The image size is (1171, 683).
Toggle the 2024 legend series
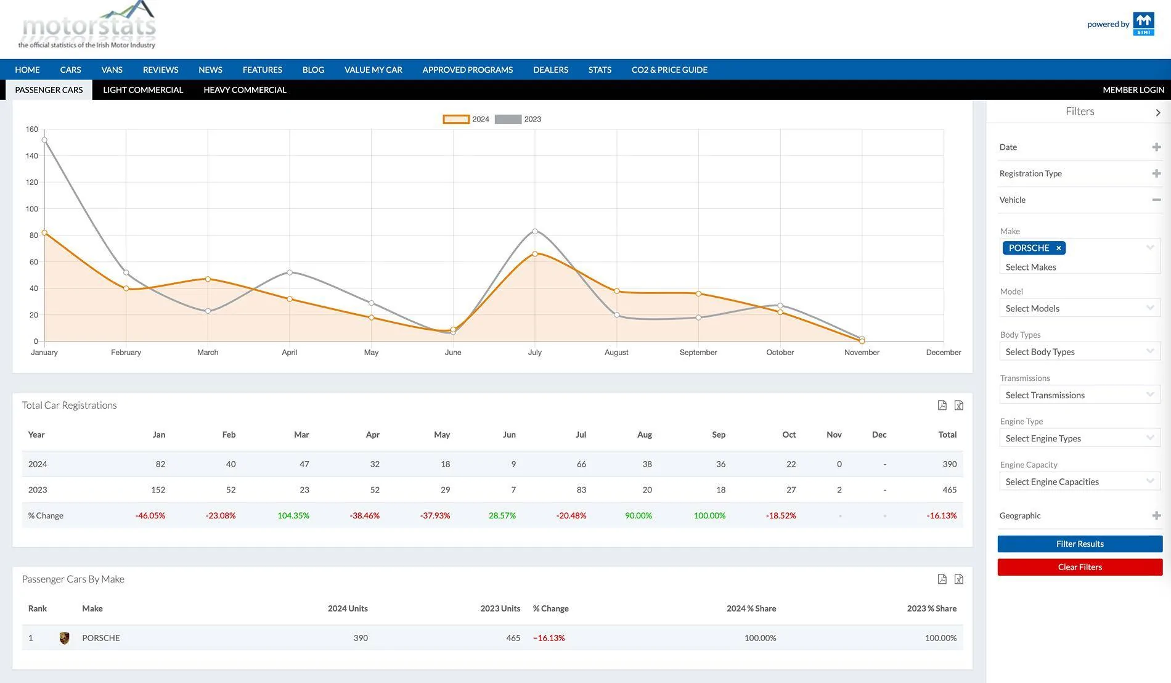466,119
